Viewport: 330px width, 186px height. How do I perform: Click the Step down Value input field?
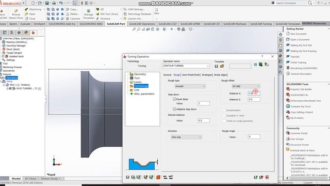(x=204, y=103)
